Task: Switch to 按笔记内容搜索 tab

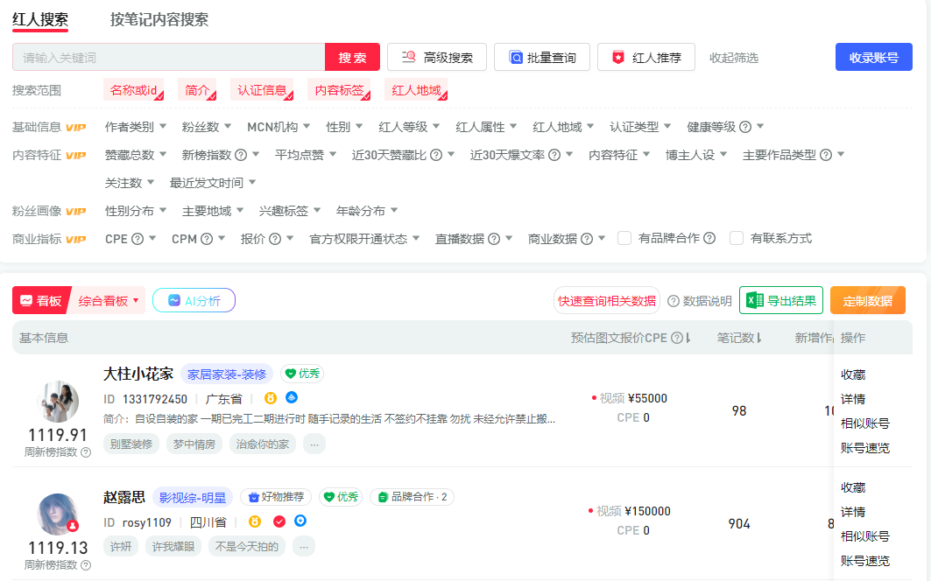Action: click(x=159, y=19)
